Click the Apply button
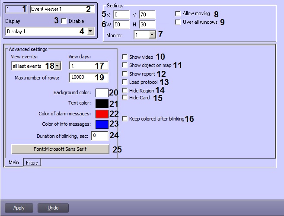Image resolution: width=284 pixels, height=216 pixels. [19, 208]
